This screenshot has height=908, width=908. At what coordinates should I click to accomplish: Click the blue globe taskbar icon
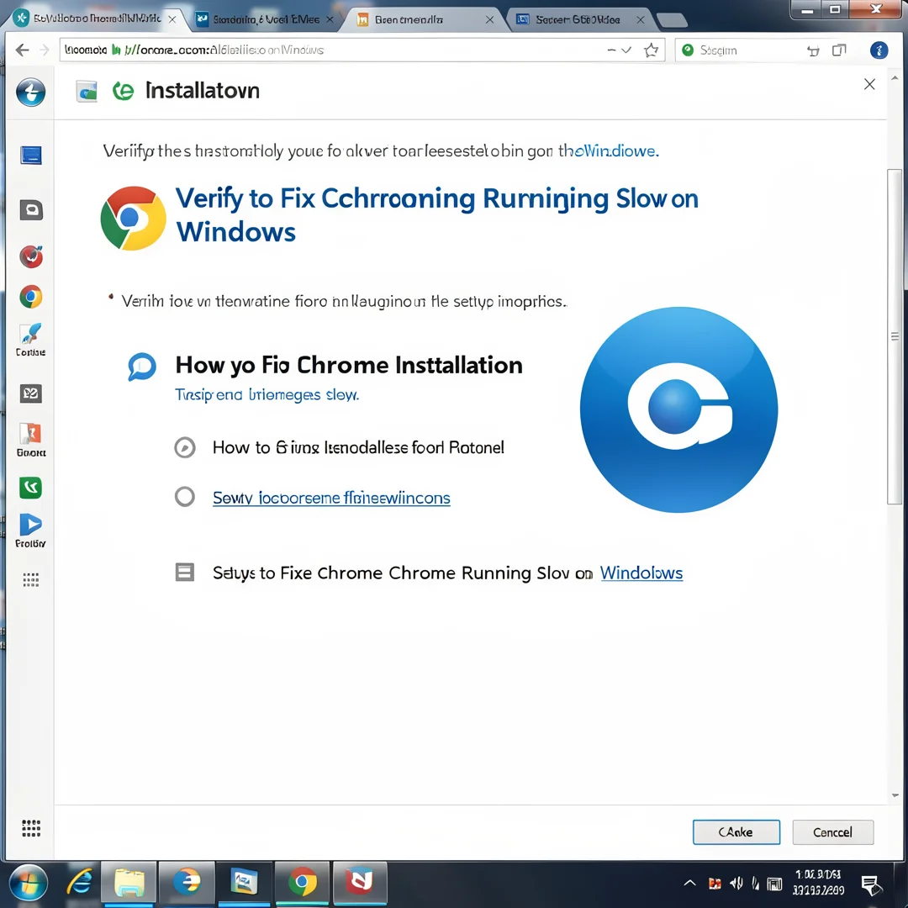click(187, 884)
